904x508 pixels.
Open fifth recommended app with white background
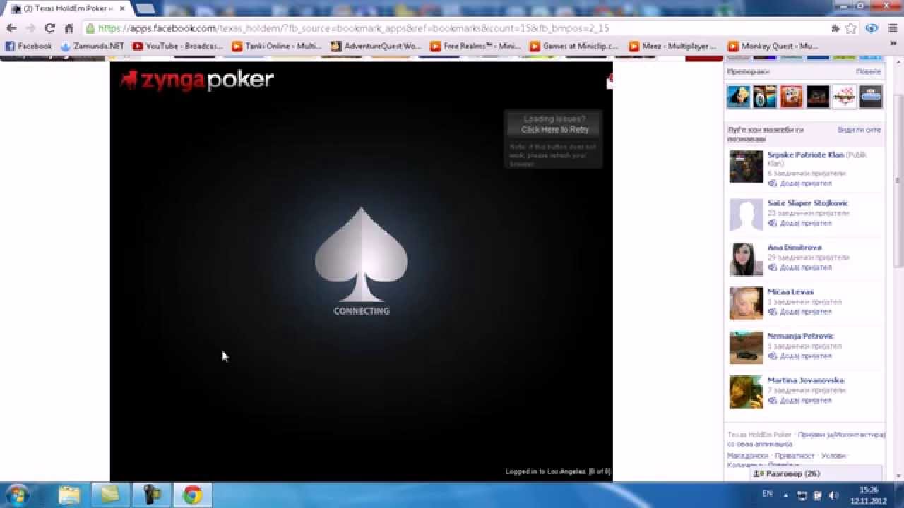(844, 97)
